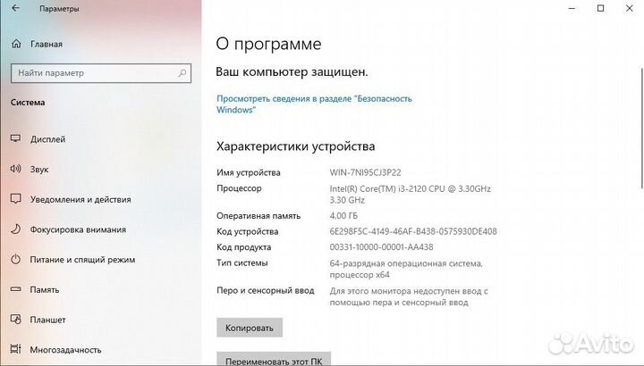Click product code 00331-10000-00001-AA438
This screenshot has height=366, width=644.
point(381,247)
